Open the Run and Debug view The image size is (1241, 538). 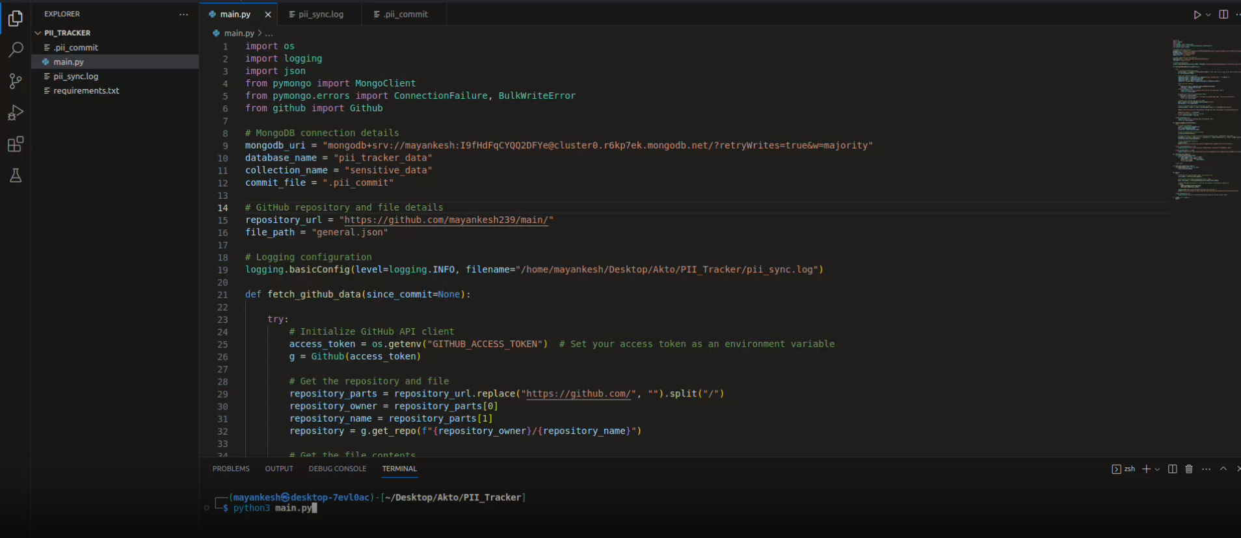pyautogui.click(x=16, y=112)
